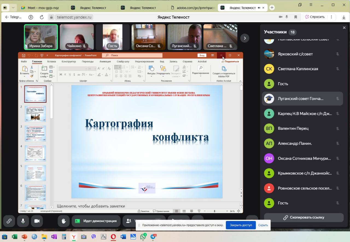Click the Paste (Вставить) clipboard icon
Image resolution: width=350 pixels, height=242 pixels.
tap(25, 69)
